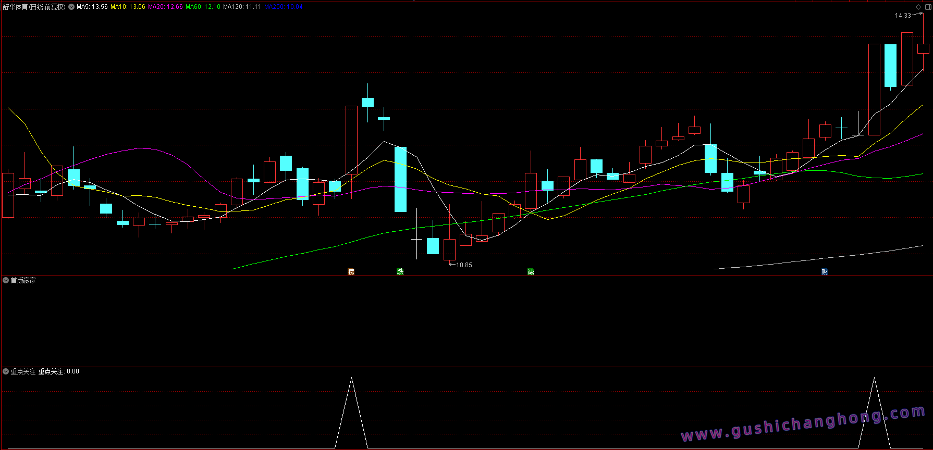Expand the 重点关注 indicator dropdown
Screen dimensions: 933x450
tap(6, 371)
